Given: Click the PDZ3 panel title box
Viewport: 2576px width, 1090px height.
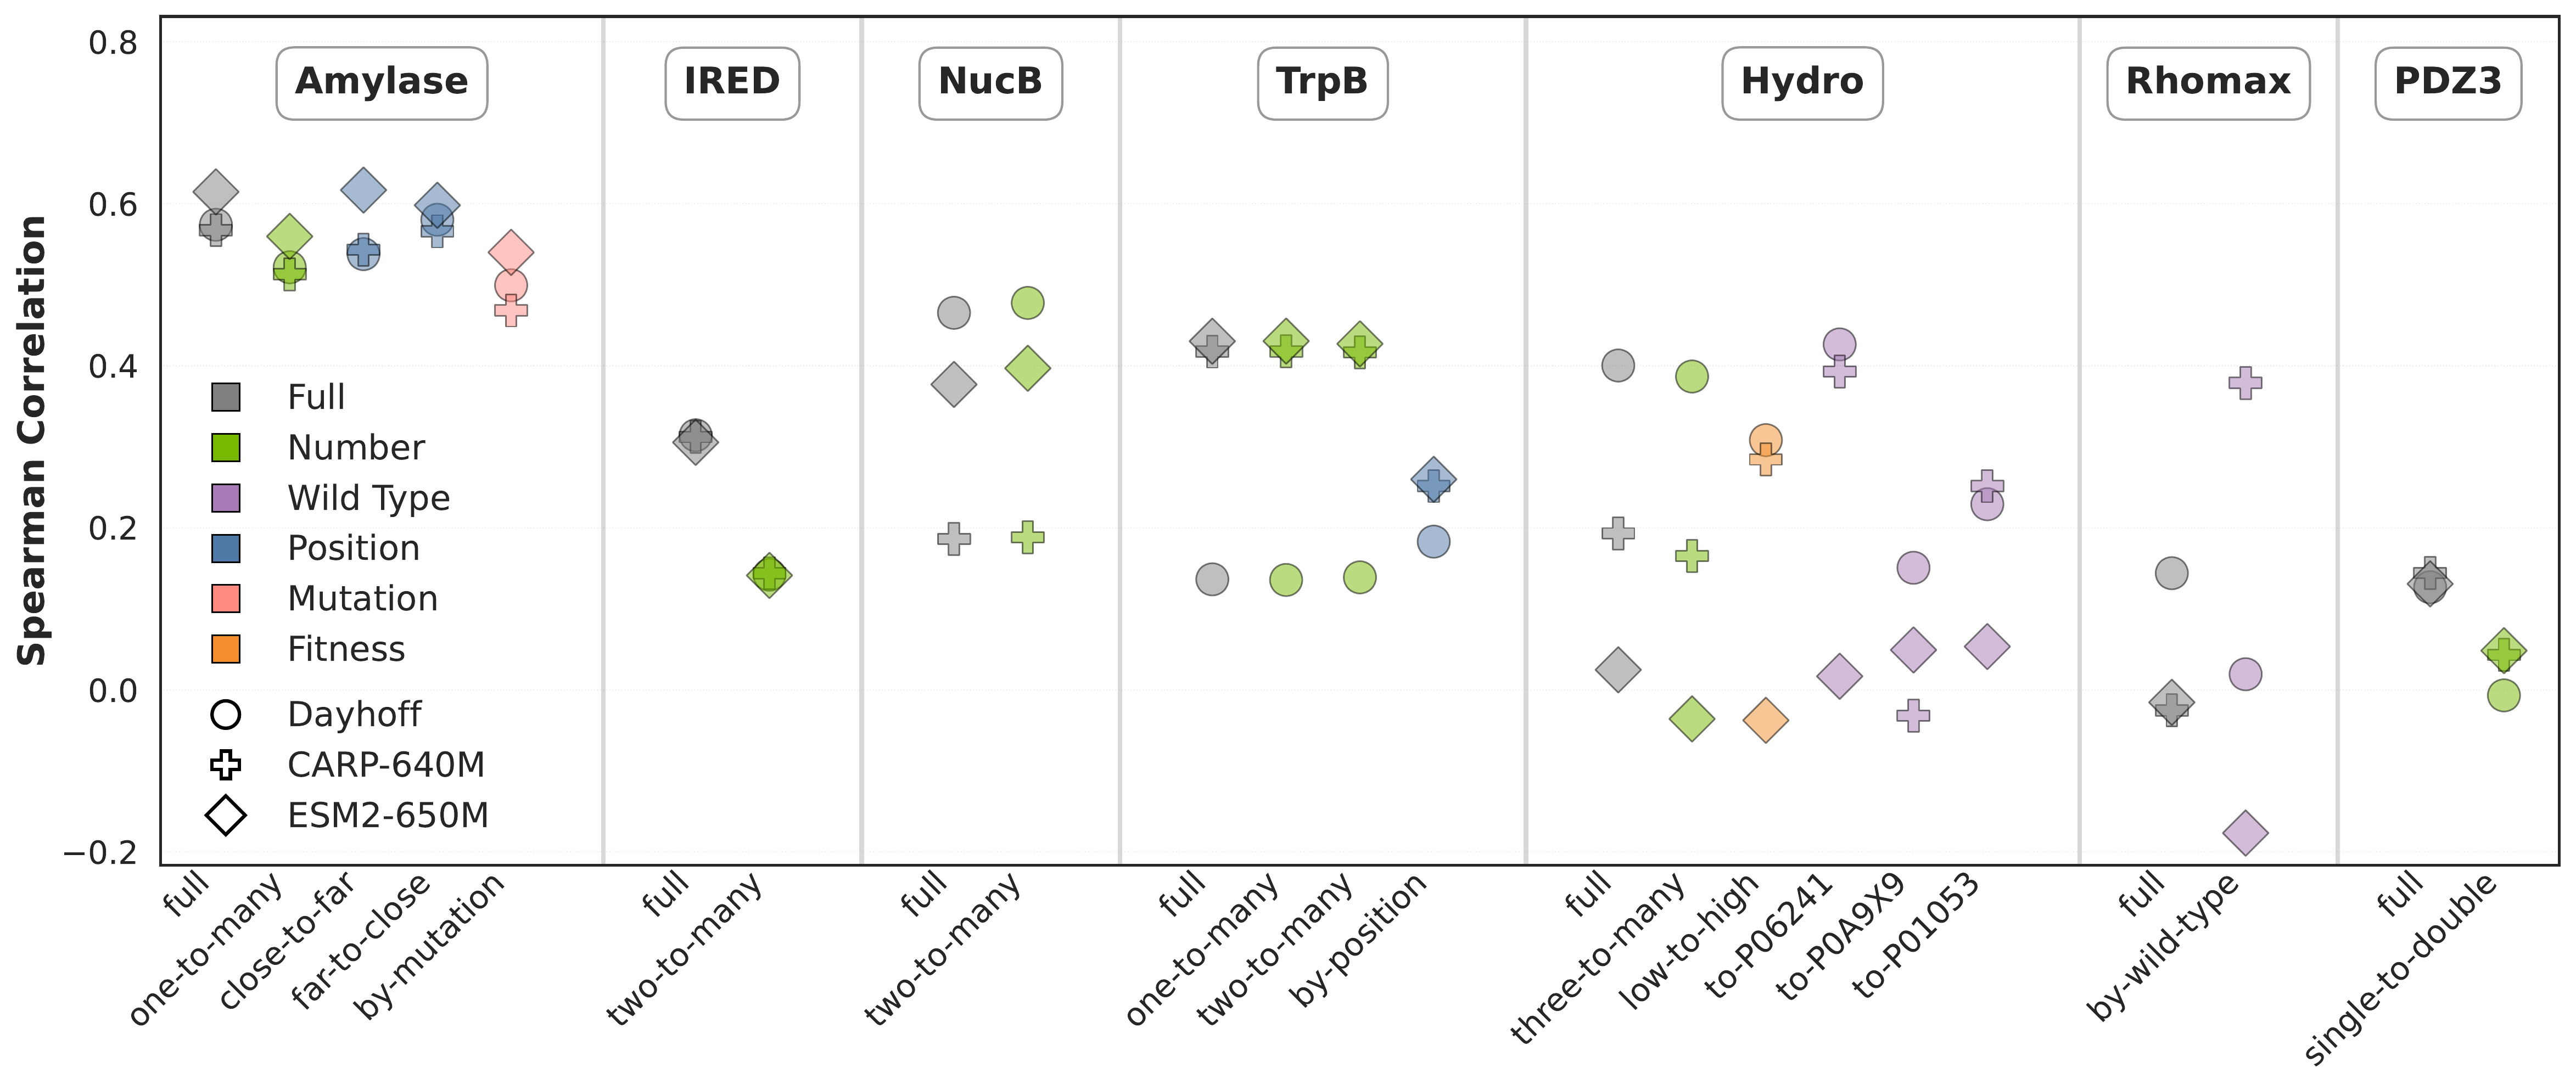Looking at the screenshot, I should coord(2447,82).
